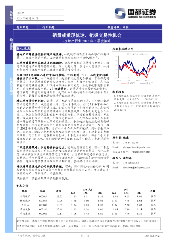
Task: Click the zhangweiwei@guodu.com email address
Action: point(137,147)
